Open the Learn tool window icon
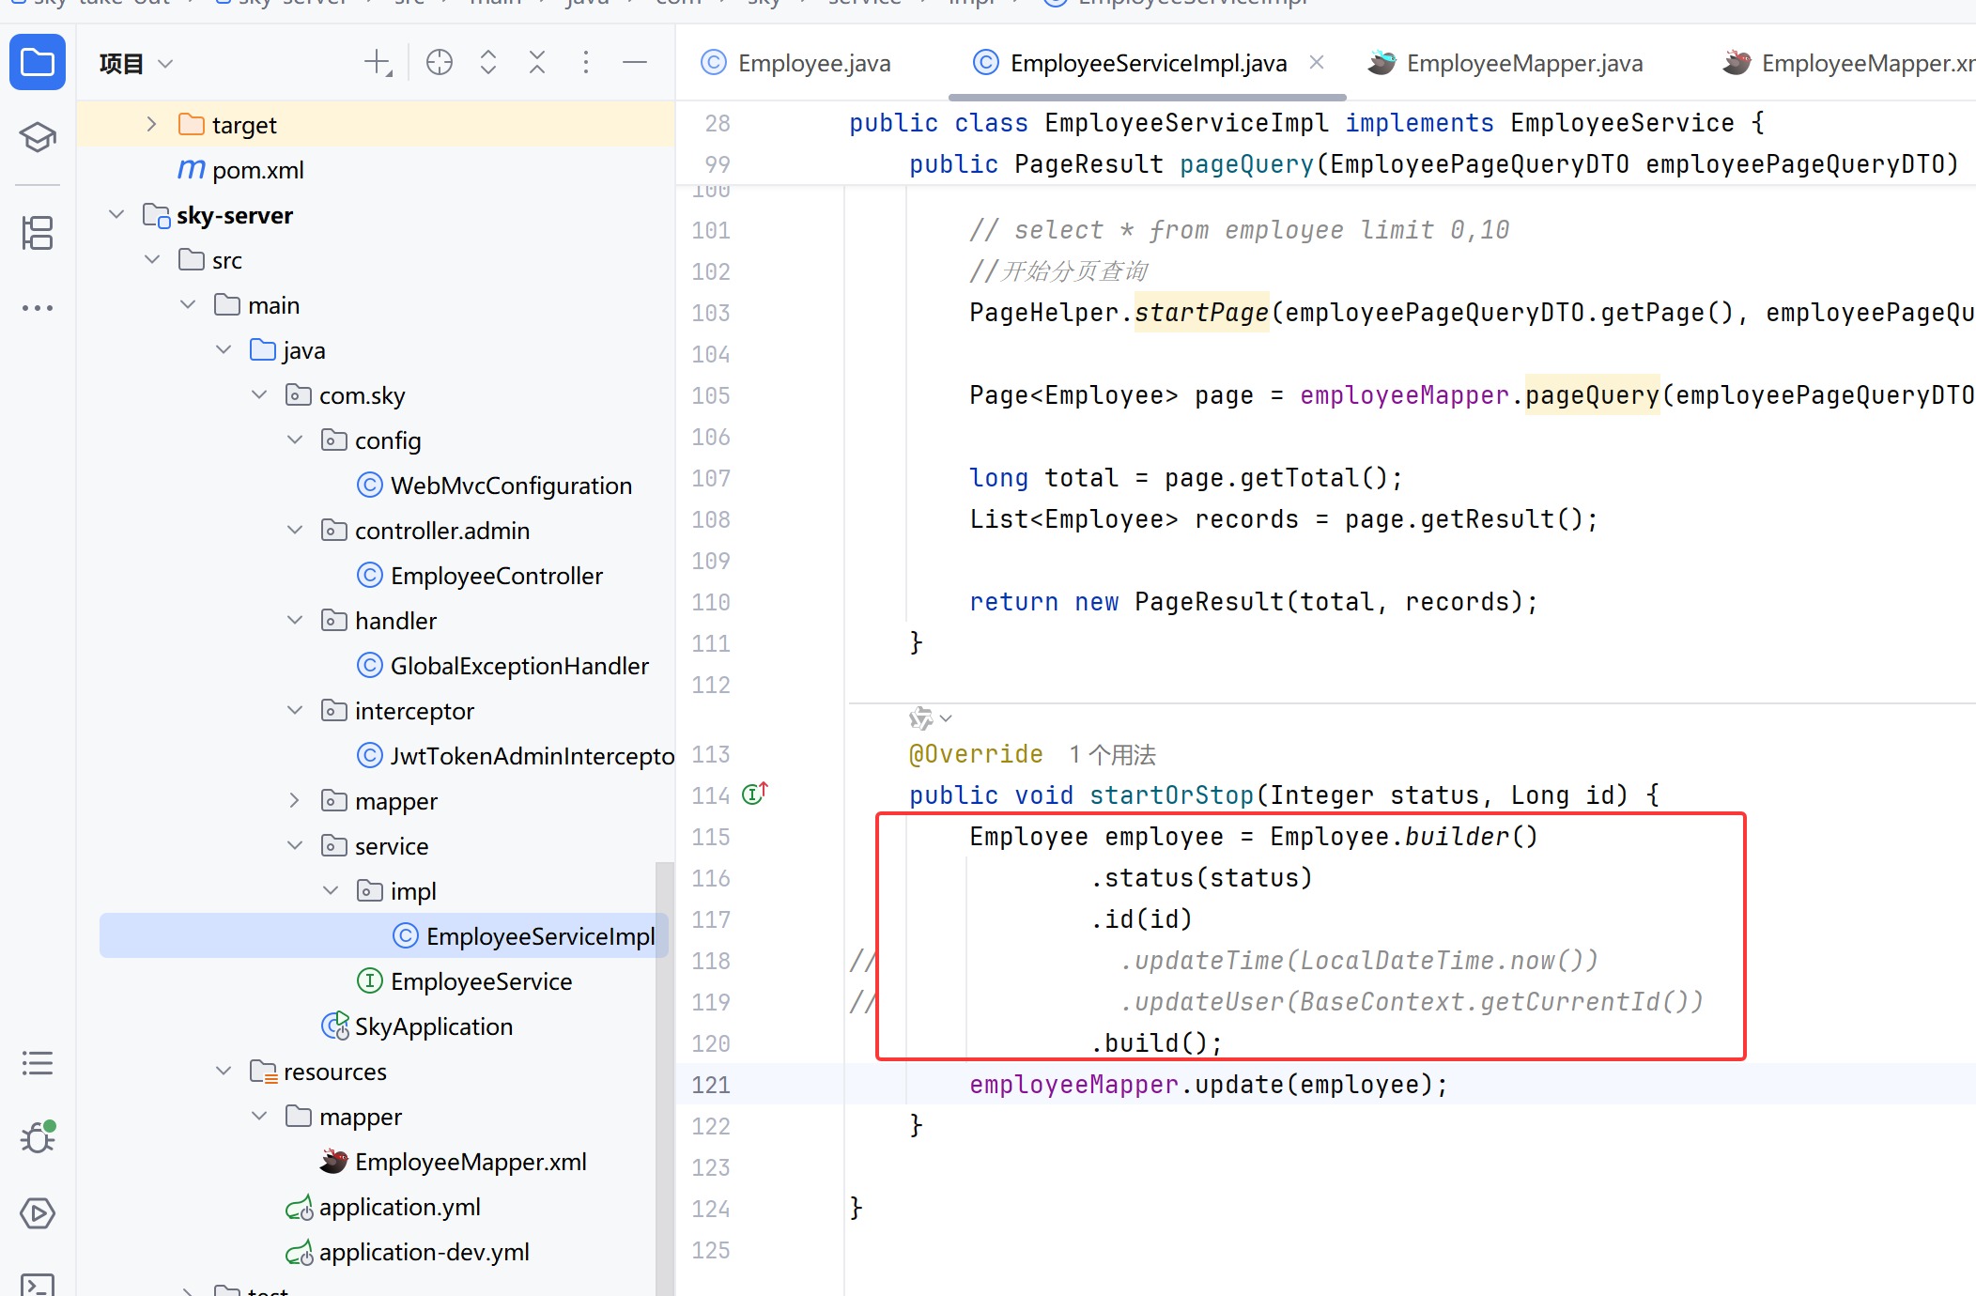This screenshot has height=1296, width=1976. 38,137
